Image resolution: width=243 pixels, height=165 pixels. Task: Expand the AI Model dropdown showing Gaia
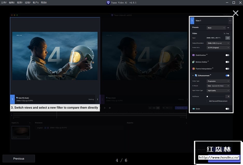(x=218, y=86)
